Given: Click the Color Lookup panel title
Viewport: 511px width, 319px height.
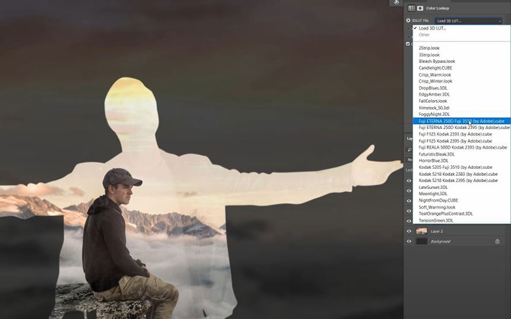Looking at the screenshot, I should point(437,8).
